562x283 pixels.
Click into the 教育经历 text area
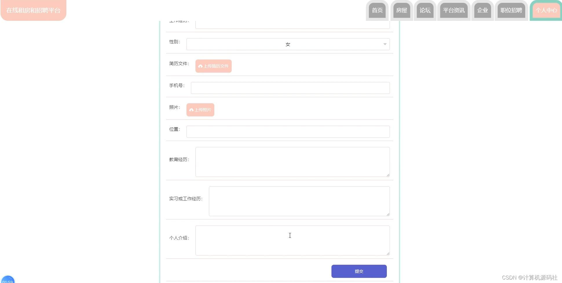coord(292,162)
